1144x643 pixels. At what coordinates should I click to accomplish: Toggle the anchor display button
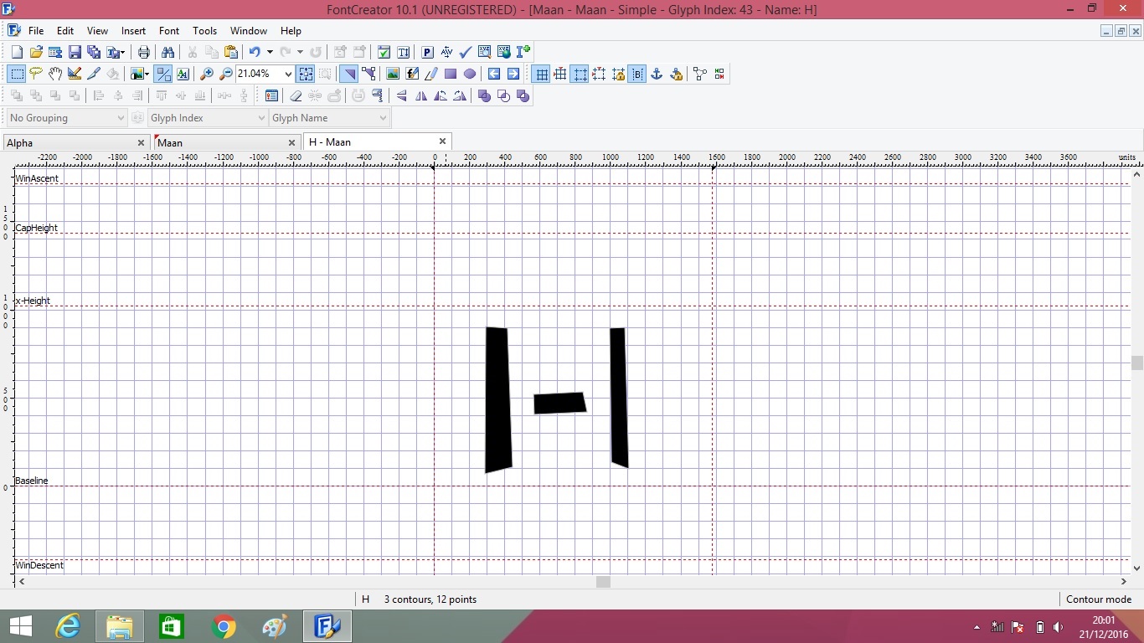(657, 74)
